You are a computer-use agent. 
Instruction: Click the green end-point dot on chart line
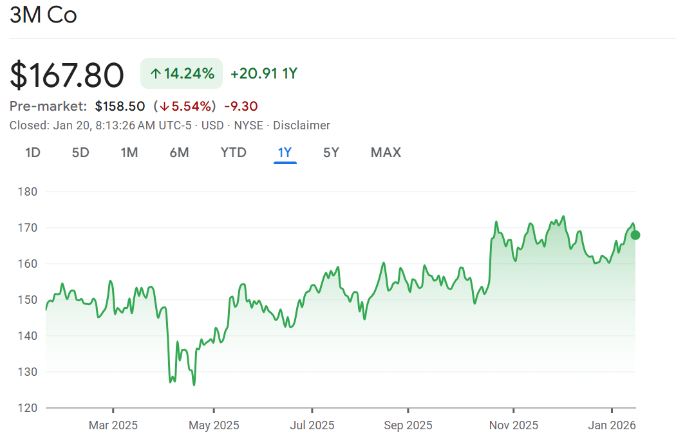point(635,235)
